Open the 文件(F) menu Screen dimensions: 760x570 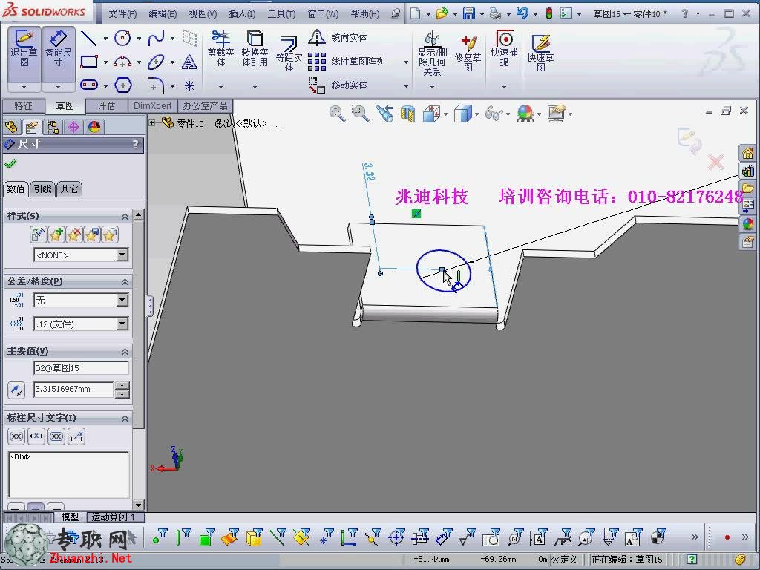[x=122, y=14]
